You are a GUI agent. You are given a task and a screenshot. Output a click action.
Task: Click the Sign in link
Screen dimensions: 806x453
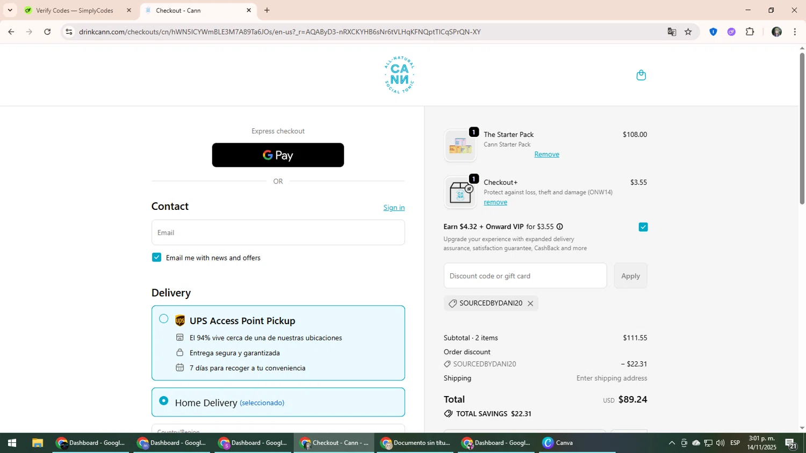(394, 208)
